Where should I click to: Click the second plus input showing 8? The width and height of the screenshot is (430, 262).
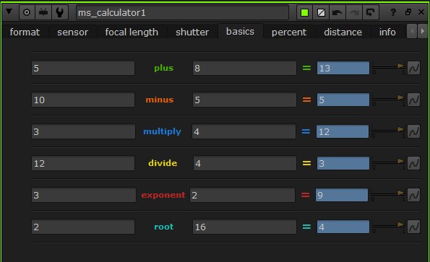(244, 68)
